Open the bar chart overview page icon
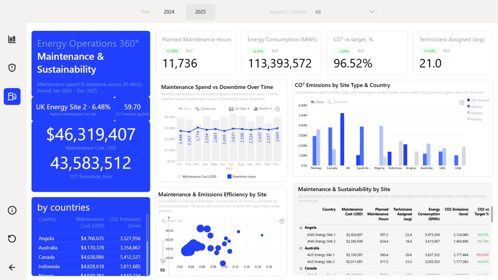 point(12,39)
